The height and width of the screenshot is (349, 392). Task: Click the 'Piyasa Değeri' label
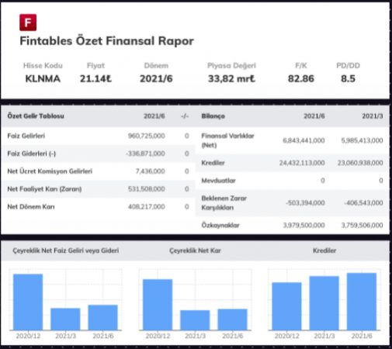(x=231, y=66)
